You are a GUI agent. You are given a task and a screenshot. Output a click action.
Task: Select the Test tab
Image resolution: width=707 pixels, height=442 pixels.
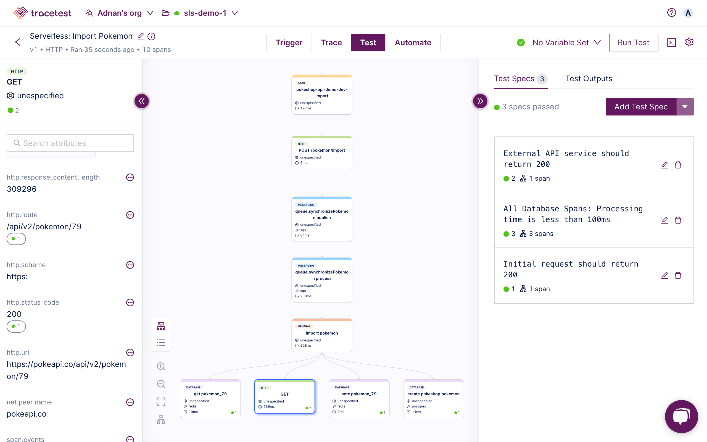[x=368, y=43]
